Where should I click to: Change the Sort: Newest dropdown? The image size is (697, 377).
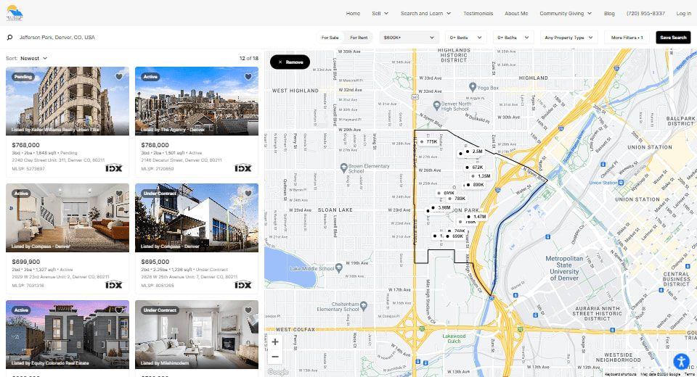(x=27, y=58)
